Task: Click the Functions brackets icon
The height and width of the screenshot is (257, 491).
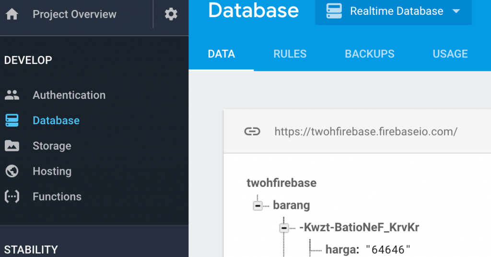Action: click(12, 196)
